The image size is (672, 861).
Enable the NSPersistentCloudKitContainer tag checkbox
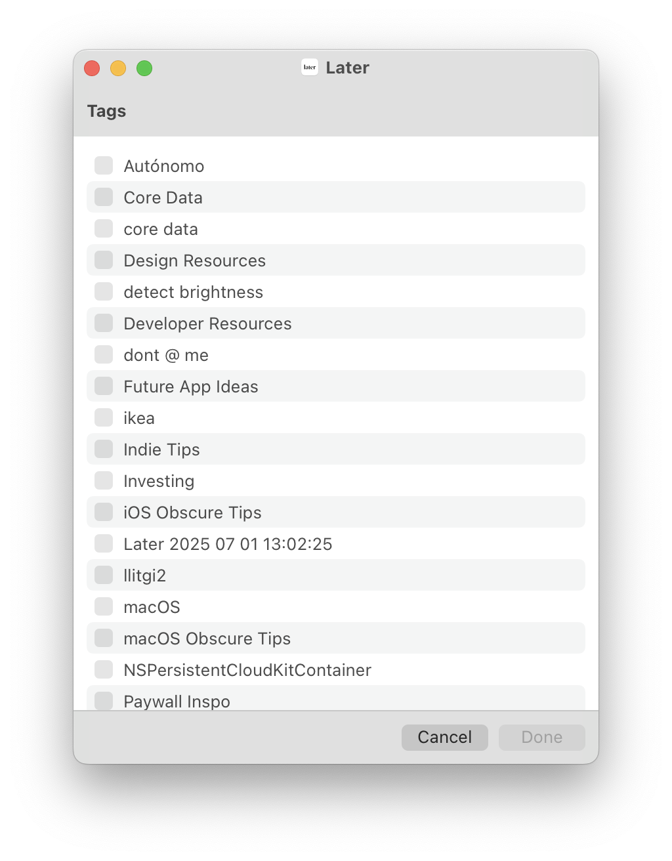pos(104,669)
